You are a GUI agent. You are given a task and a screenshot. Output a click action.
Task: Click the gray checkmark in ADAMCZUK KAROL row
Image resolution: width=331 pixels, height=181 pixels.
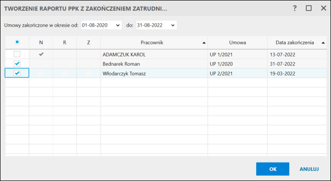[x=41, y=54]
